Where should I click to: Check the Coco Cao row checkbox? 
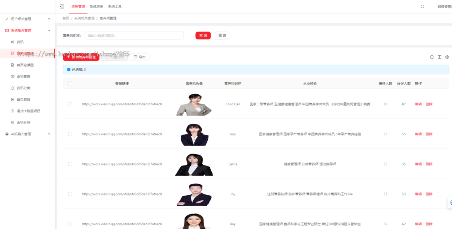pos(70,104)
